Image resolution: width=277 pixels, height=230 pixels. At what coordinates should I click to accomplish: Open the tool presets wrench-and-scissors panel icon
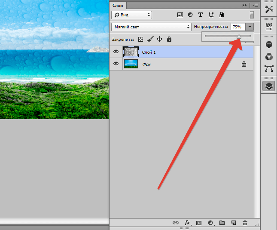click(x=269, y=9)
